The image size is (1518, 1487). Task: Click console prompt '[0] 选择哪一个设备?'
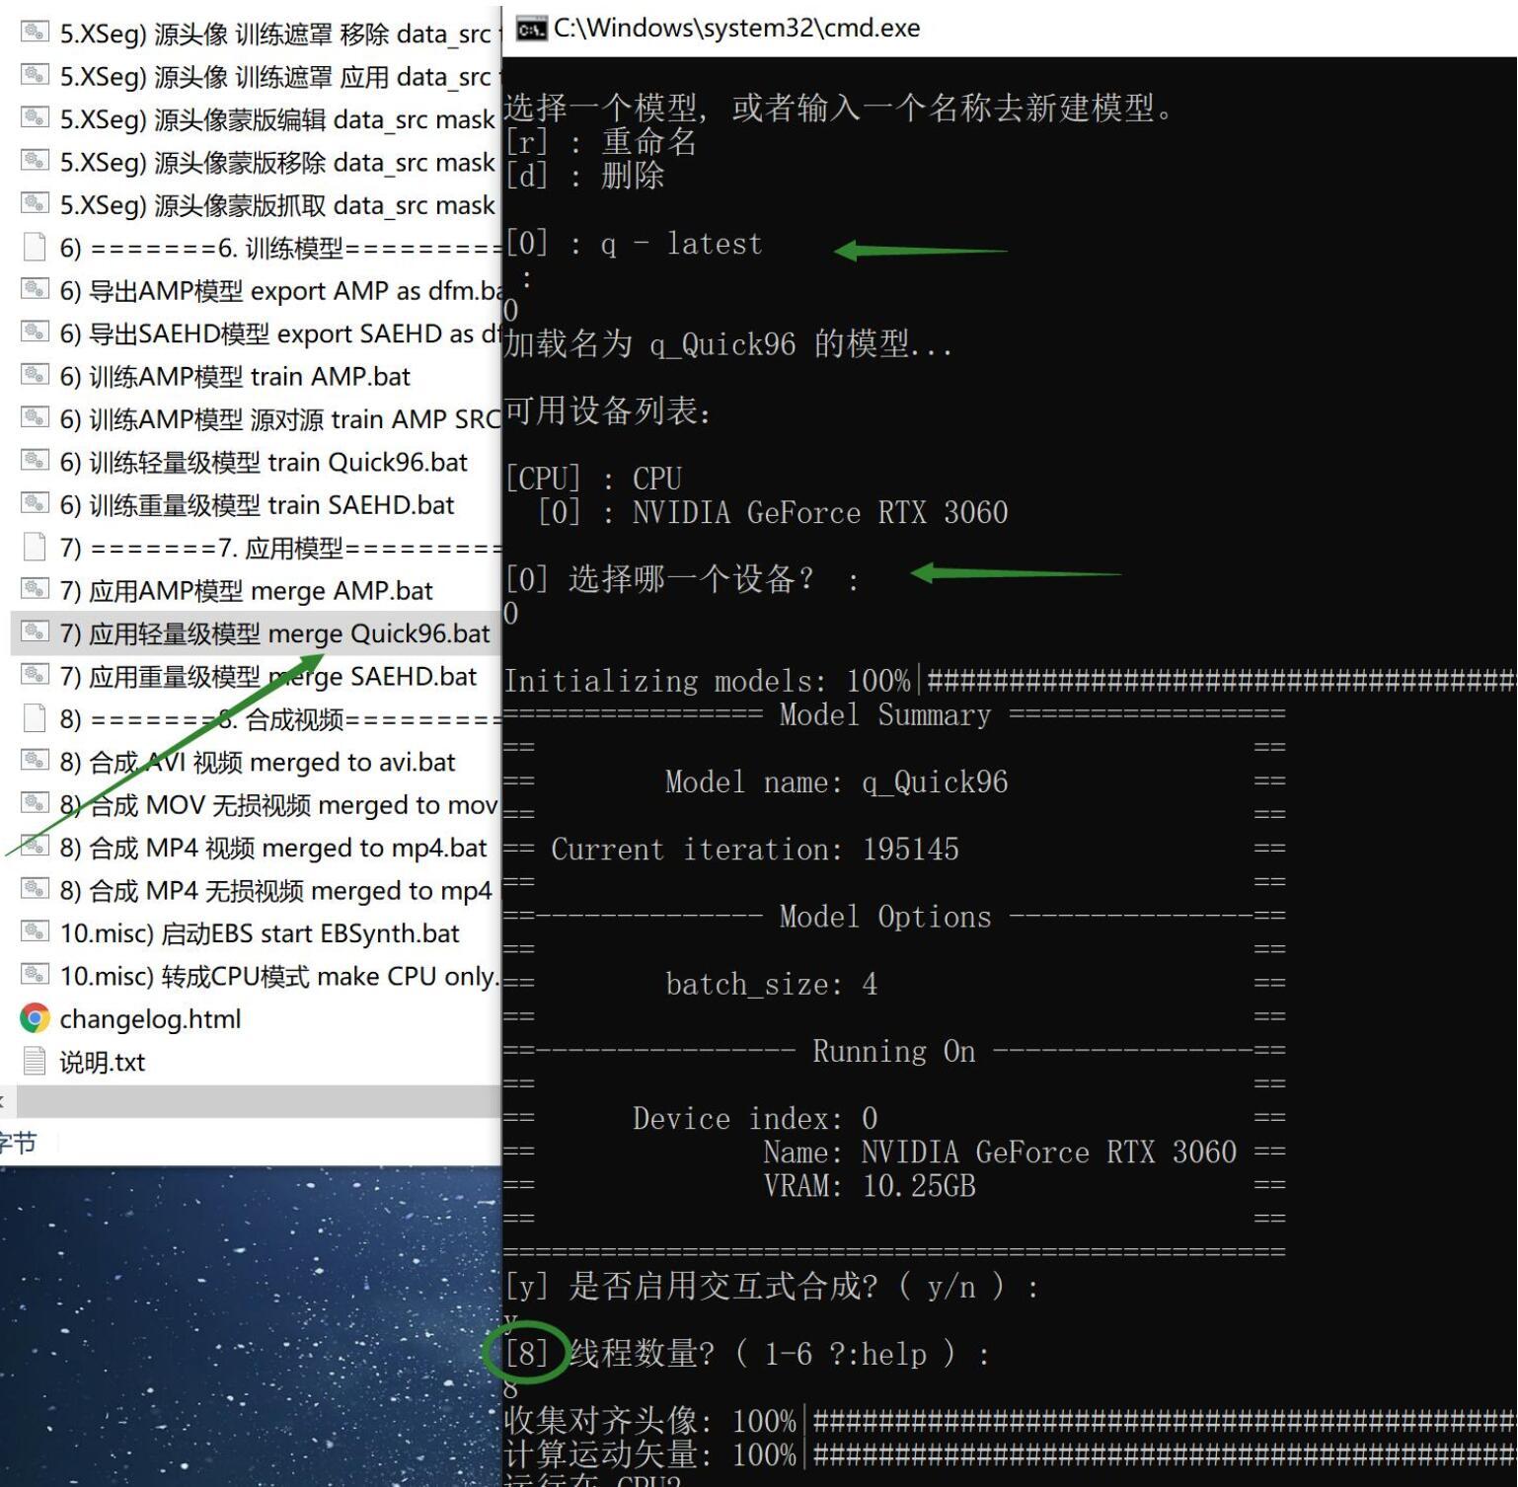click(x=681, y=579)
